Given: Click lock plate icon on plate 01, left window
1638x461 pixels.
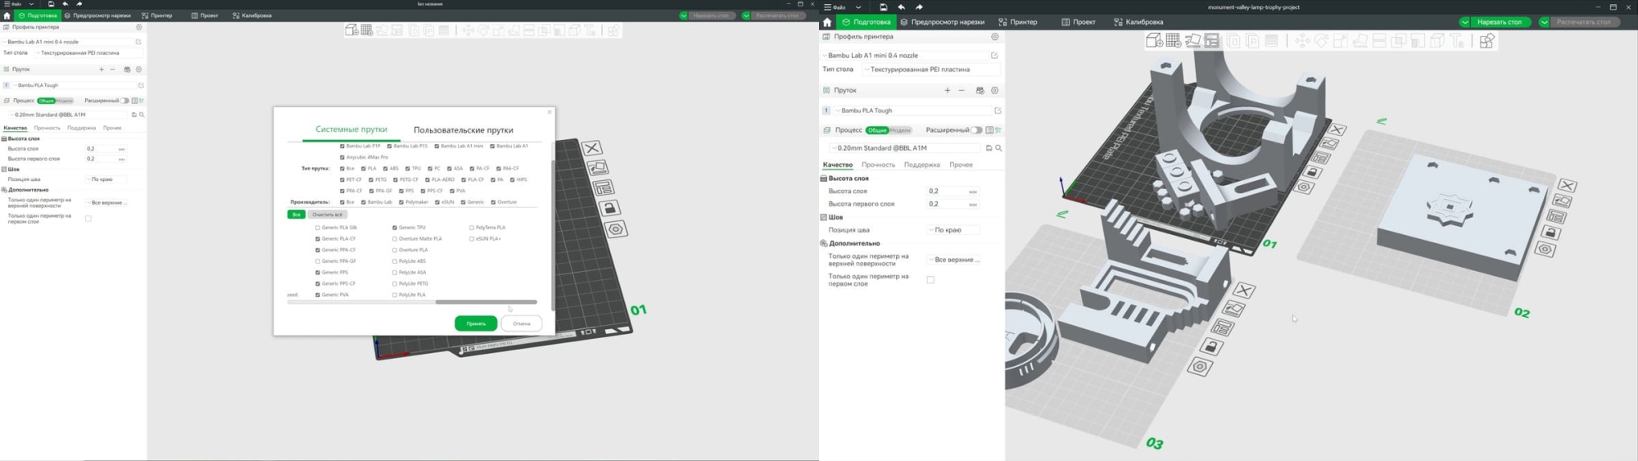Looking at the screenshot, I should point(609,209).
